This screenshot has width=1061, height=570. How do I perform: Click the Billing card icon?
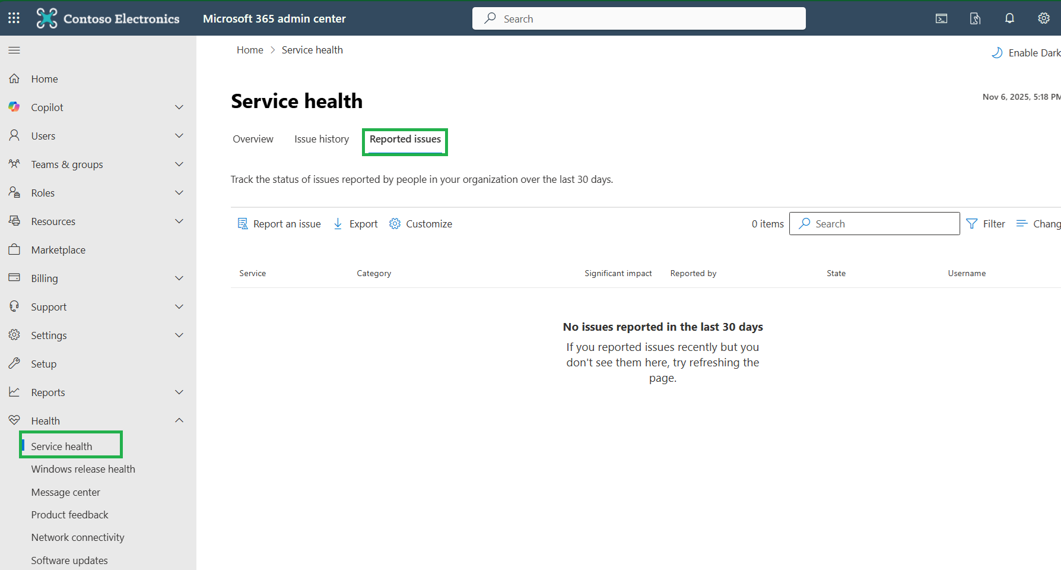(x=14, y=278)
